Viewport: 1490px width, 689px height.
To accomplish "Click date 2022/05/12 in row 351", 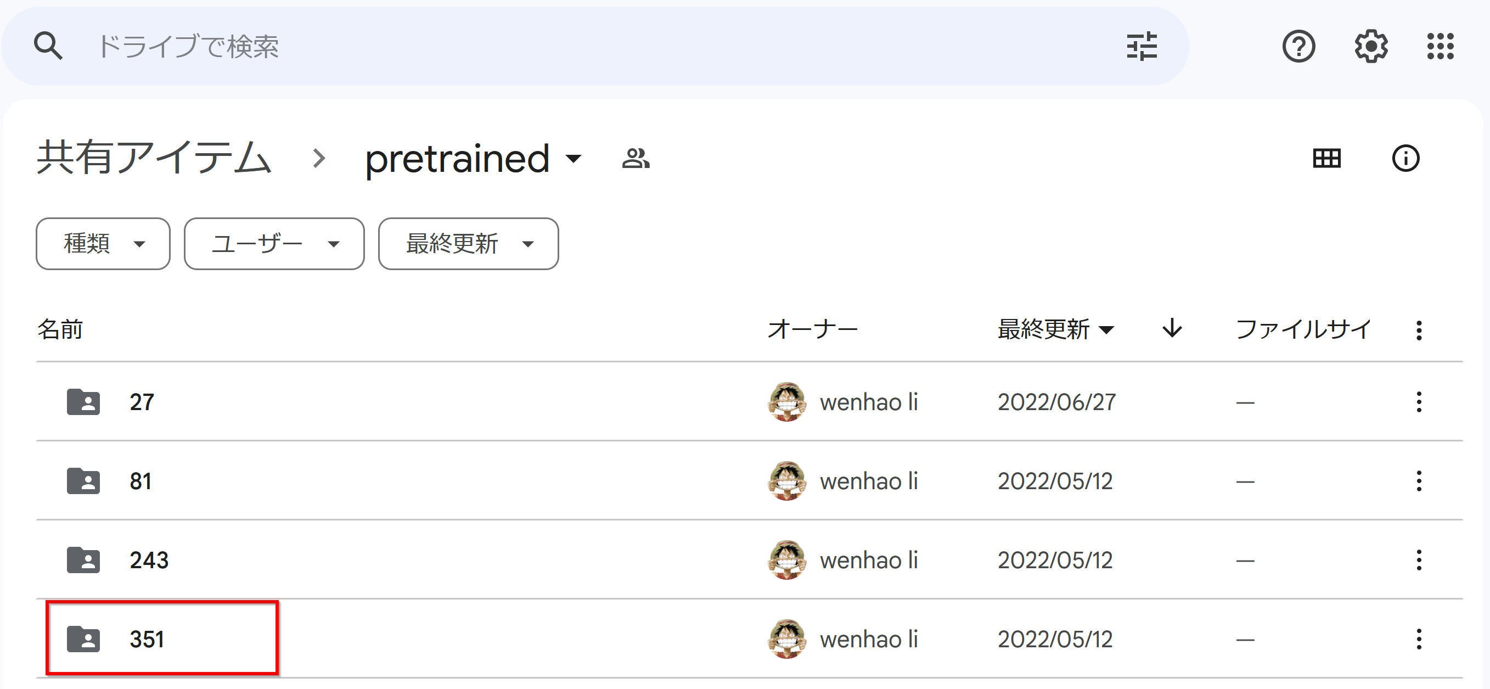I will pos(1055,639).
